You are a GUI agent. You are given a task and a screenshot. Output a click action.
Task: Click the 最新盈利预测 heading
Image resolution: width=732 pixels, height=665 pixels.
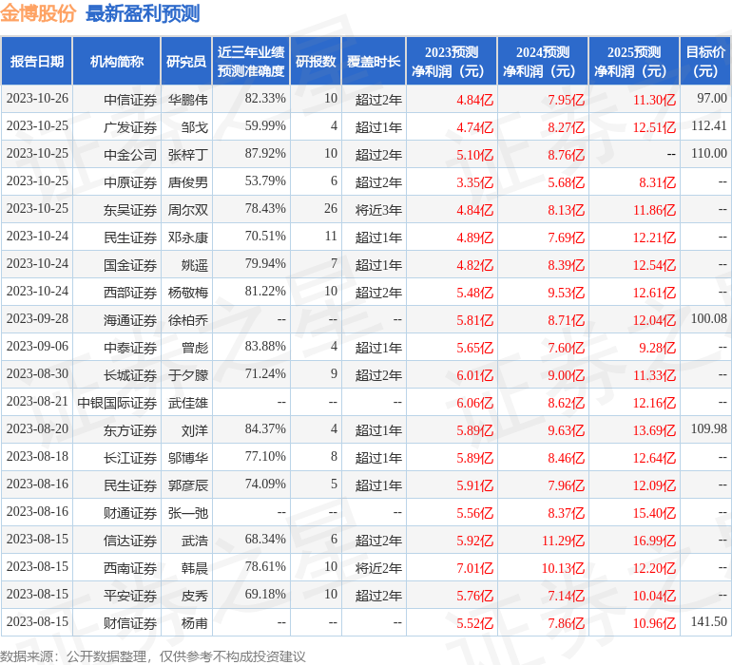pos(143,13)
